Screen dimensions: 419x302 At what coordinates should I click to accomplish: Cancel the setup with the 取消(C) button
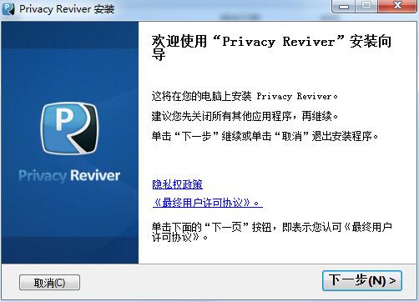[x=49, y=283]
